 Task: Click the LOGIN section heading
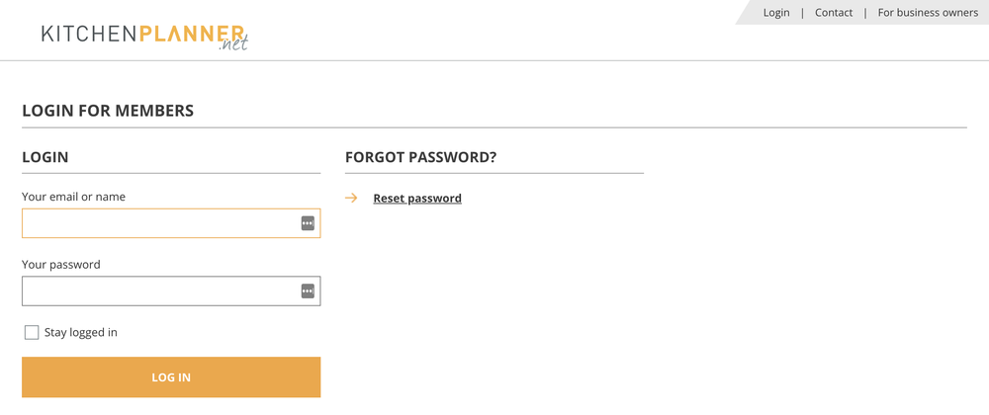45,157
